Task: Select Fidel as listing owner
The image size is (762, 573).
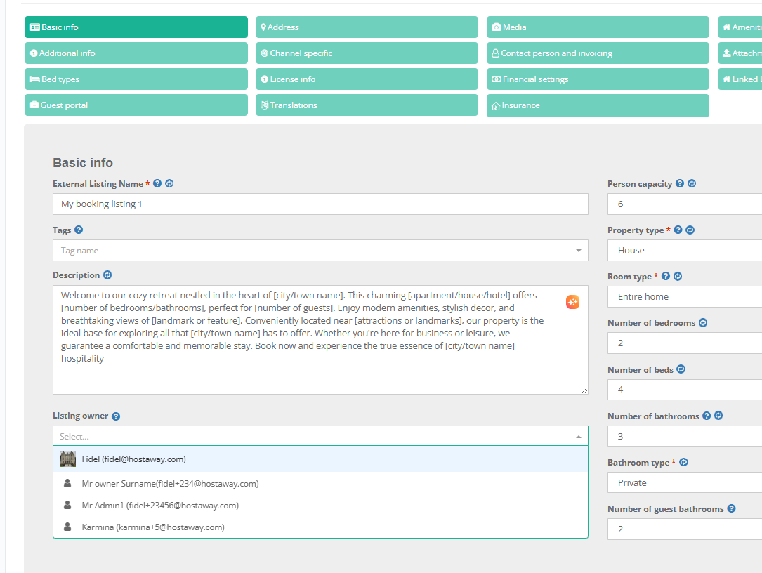Action: pos(133,459)
